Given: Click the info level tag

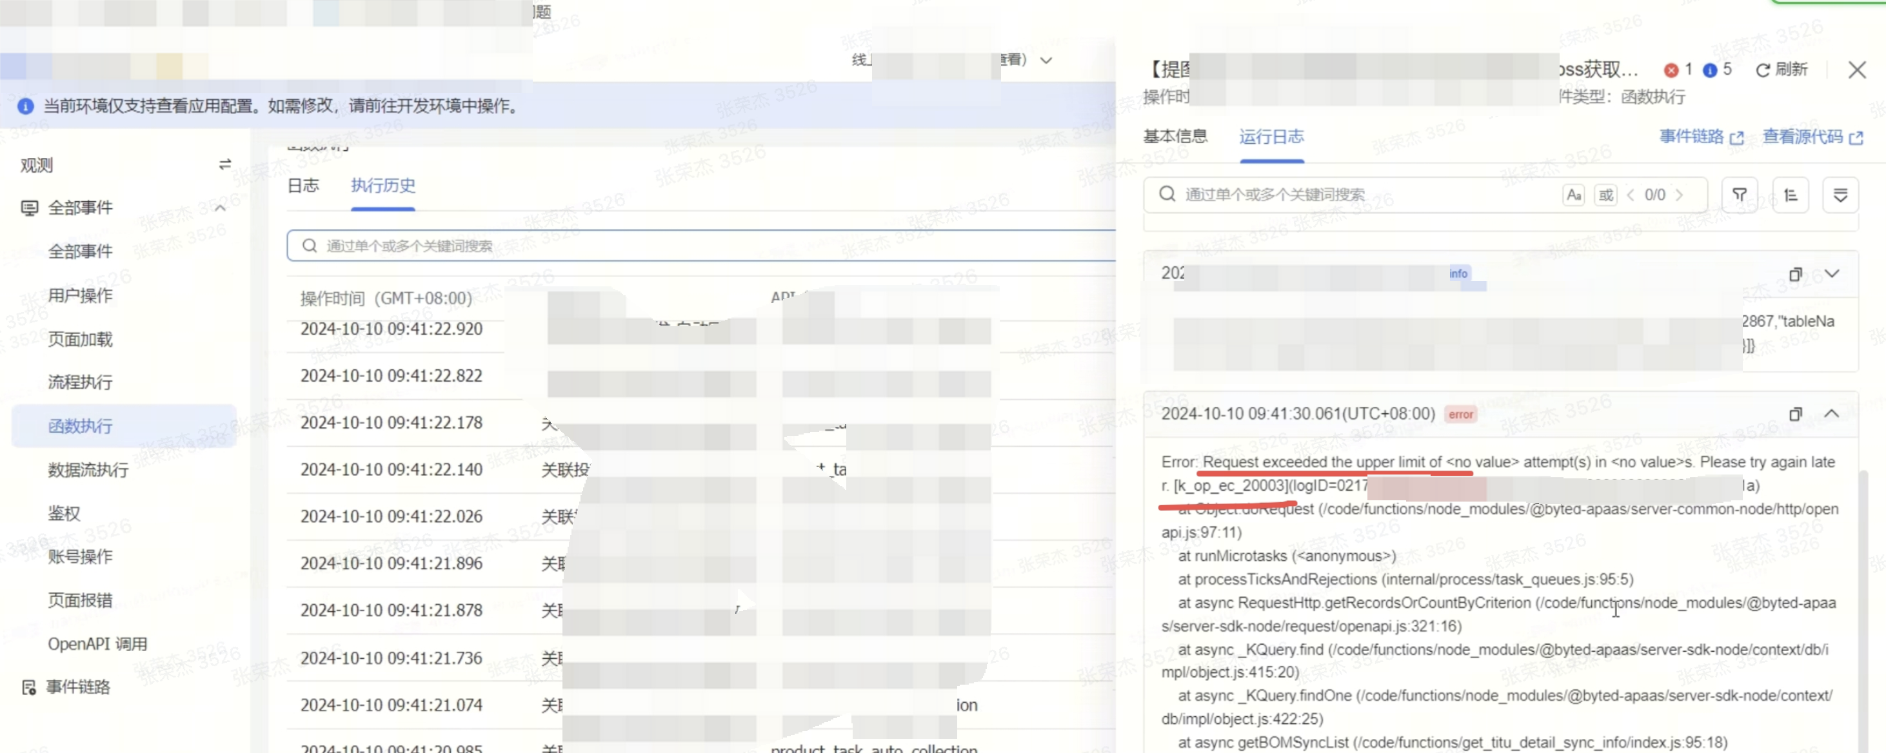Looking at the screenshot, I should pyautogui.click(x=1458, y=273).
